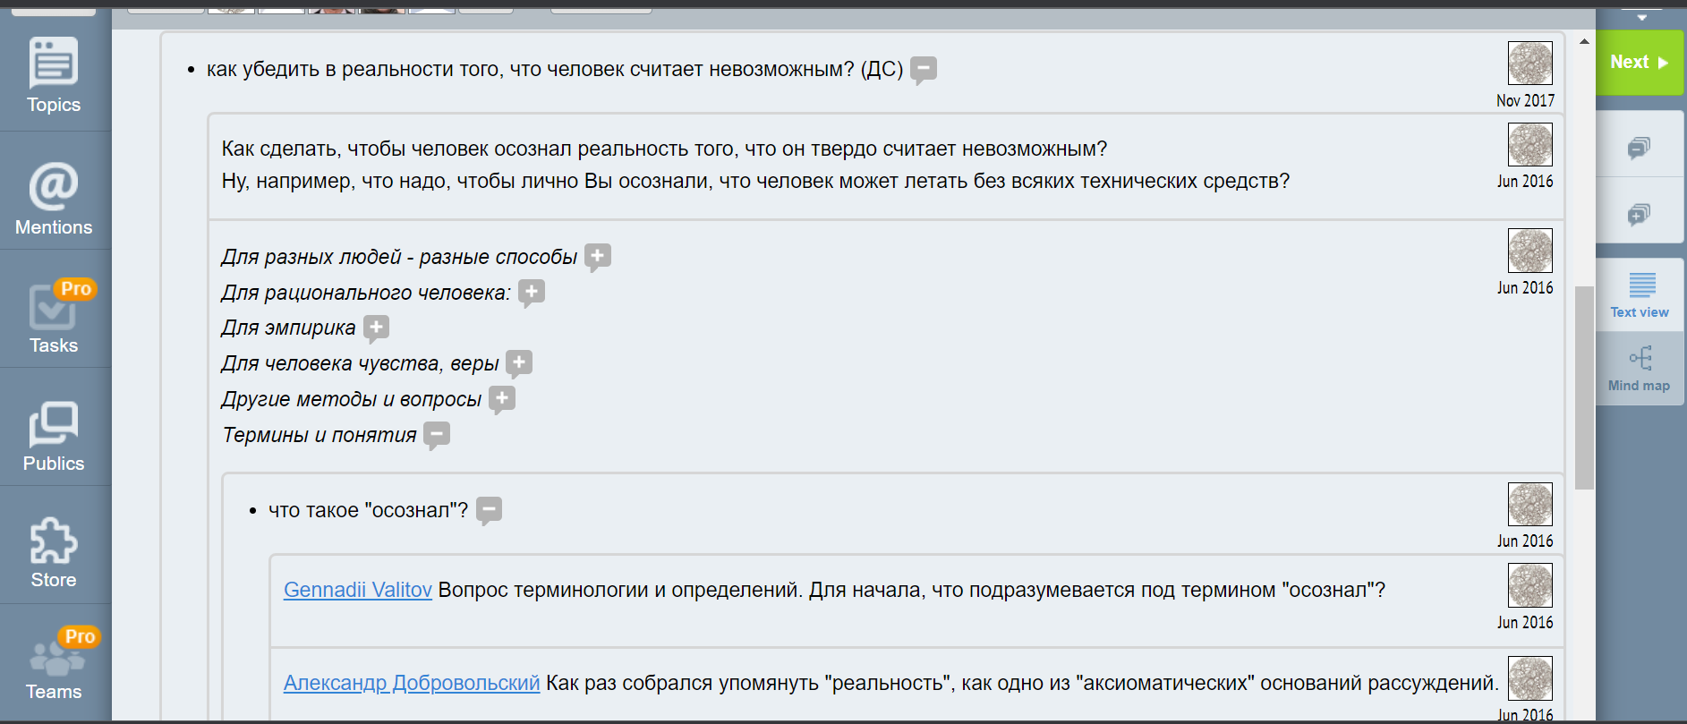This screenshot has width=1687, height=724.
Task: Click the green Next button
Action: [x=1639, y=63]
